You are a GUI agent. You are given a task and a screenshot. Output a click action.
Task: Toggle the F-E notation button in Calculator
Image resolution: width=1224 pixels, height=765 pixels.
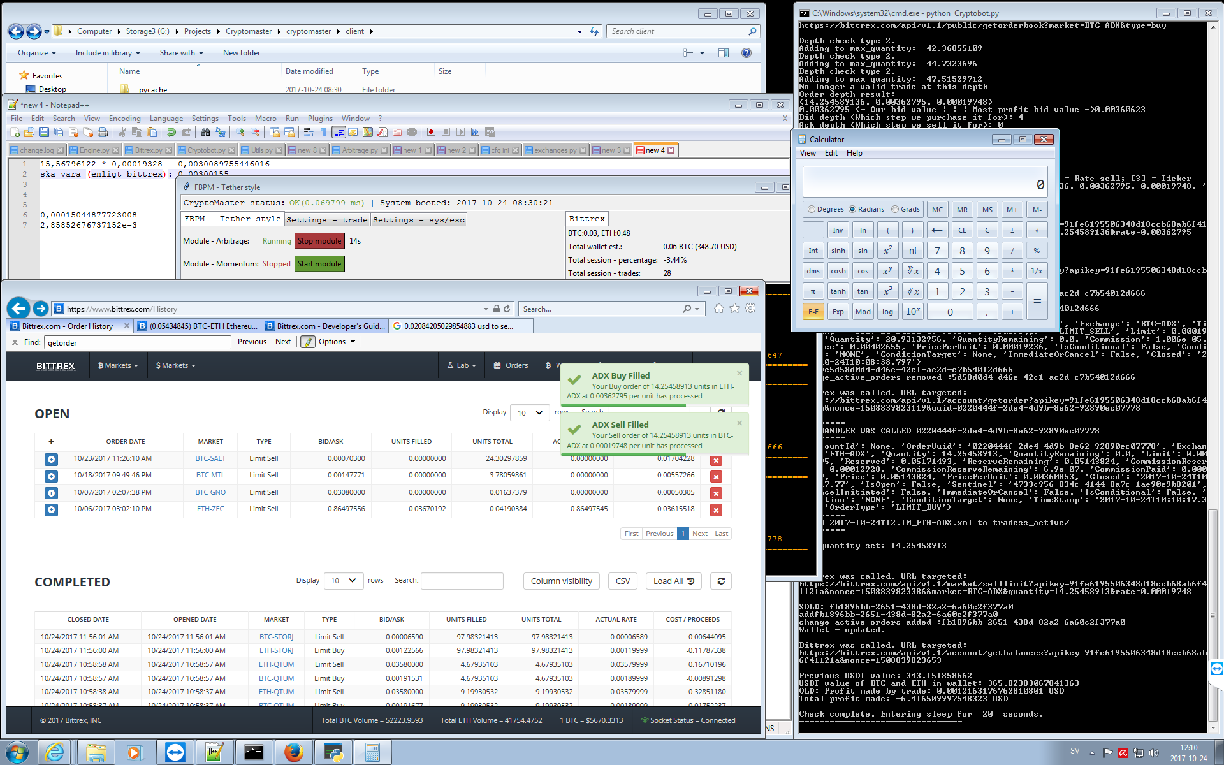(813, 312)
